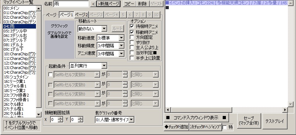Click テストプレイ button

click(x=275, y=121)
